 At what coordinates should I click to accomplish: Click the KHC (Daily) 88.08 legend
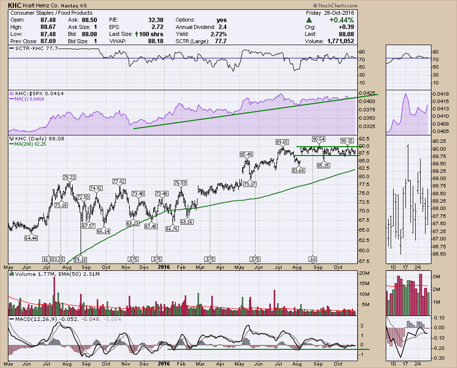point(37,138)
